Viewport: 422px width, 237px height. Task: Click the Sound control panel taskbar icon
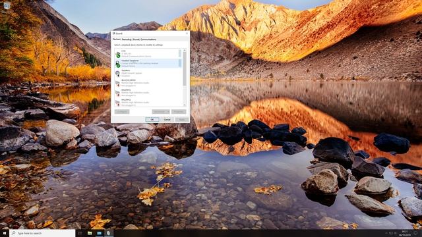point(108,233)
